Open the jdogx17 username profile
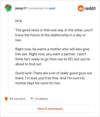This screenshot has width=100, height=117. [21, 8]
